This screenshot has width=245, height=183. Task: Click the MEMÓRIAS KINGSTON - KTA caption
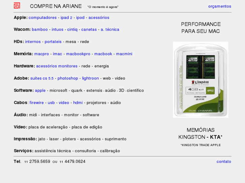201,134
